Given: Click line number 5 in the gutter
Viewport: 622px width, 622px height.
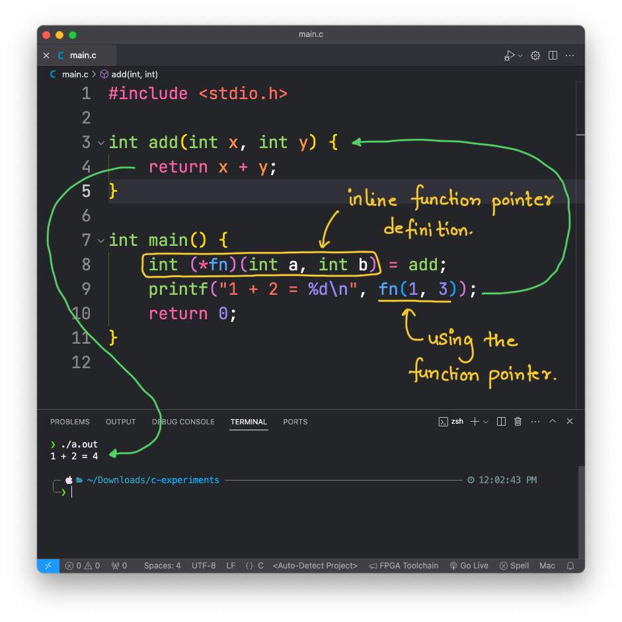Looking at the screenshot, I should 86,192.
